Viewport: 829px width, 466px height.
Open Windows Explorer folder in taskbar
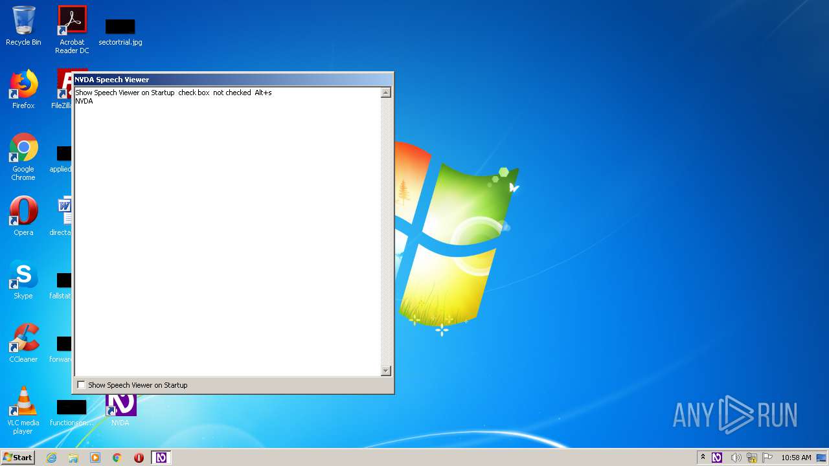[x=73, y=458]
